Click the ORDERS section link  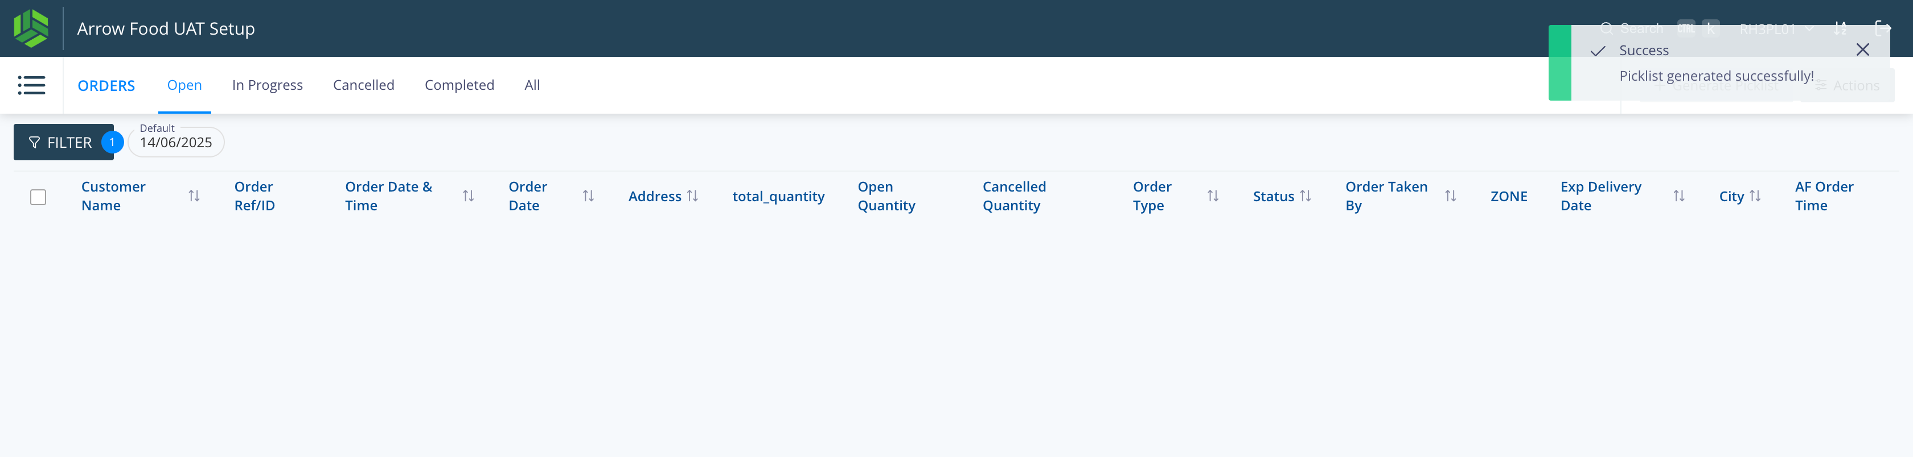[106, 85]
